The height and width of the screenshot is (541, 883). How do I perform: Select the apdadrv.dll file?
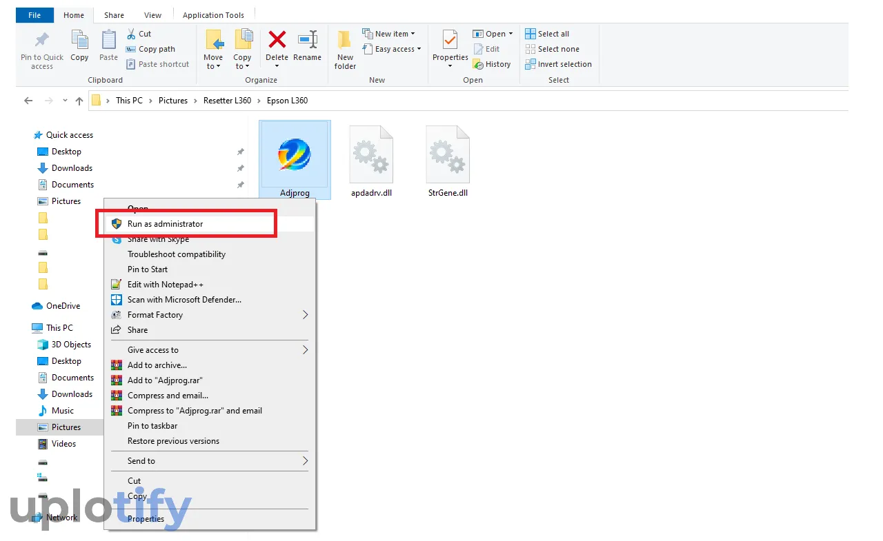pos(371,162)
